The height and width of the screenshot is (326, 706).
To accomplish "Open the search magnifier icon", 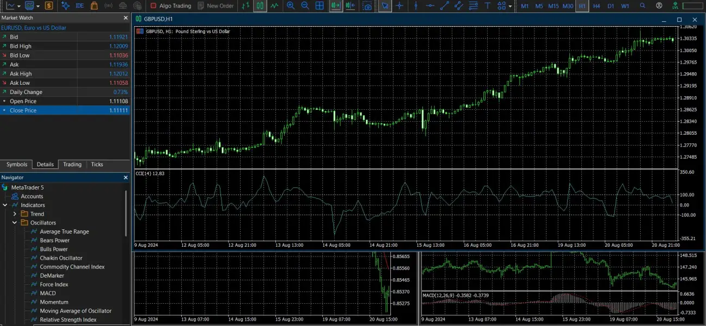I will (x=643, y=6).
